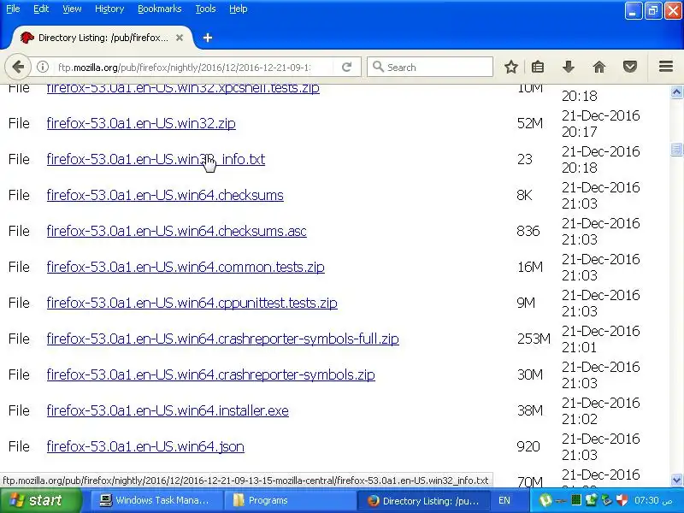684x513 pixels.
Task: Click the address bar URL field
Action: pos(184,68)
